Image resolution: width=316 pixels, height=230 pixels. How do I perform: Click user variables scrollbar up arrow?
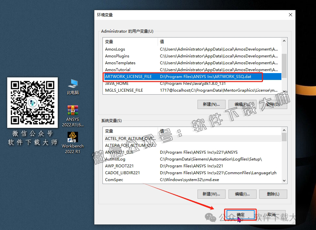pyautogui.click(x=284, y=41)
